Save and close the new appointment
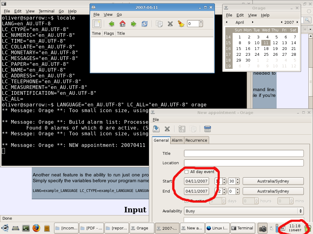Screen dimensions: 313x234 pyautogui.click(x=156, y=129)
